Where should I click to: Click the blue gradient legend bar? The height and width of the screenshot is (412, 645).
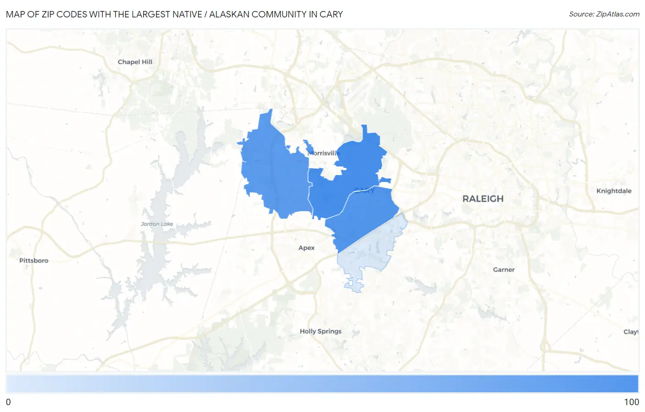tap(322, 384)
